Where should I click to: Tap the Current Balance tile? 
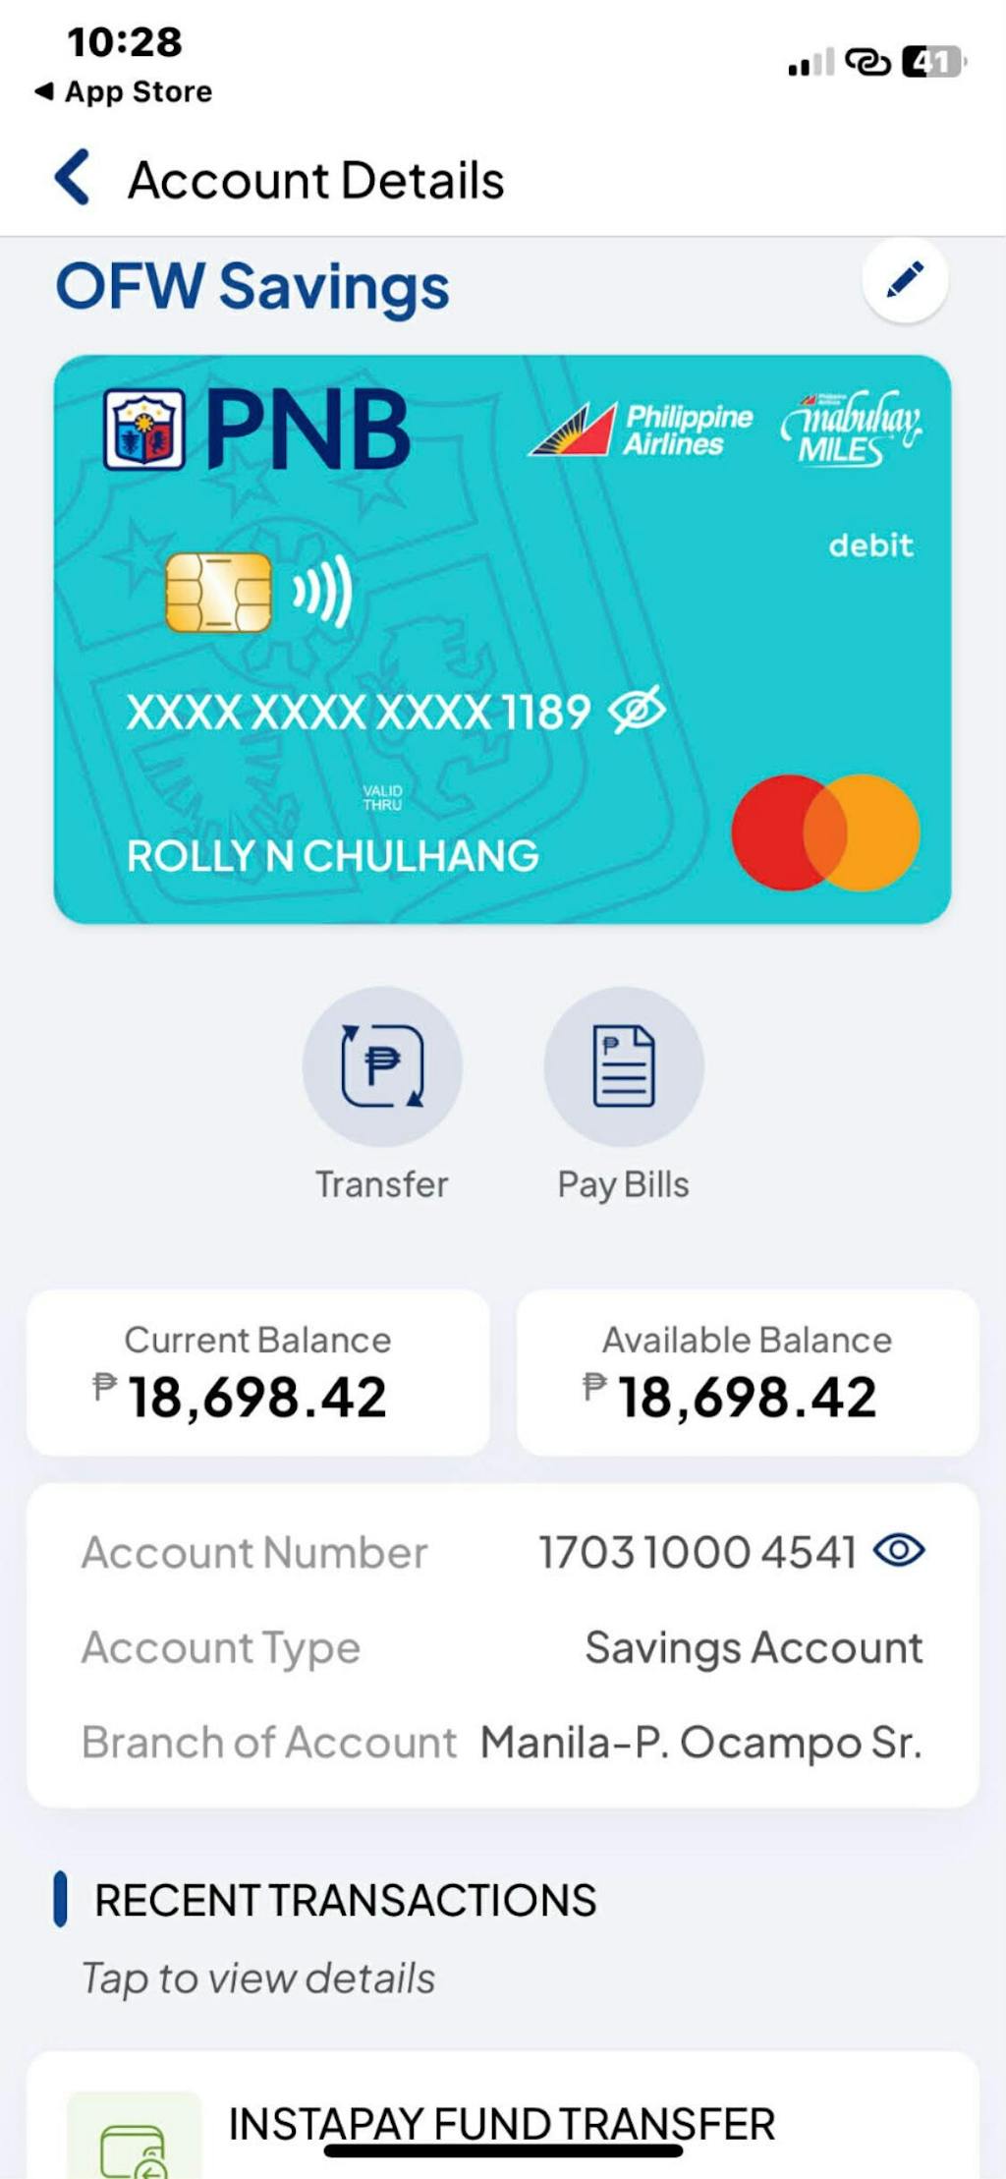[x=258, y=1372]
